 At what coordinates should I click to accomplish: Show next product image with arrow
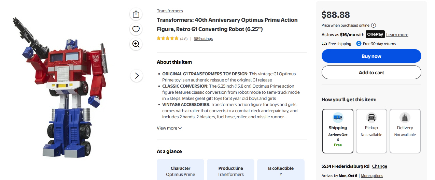tap(137, 76)
